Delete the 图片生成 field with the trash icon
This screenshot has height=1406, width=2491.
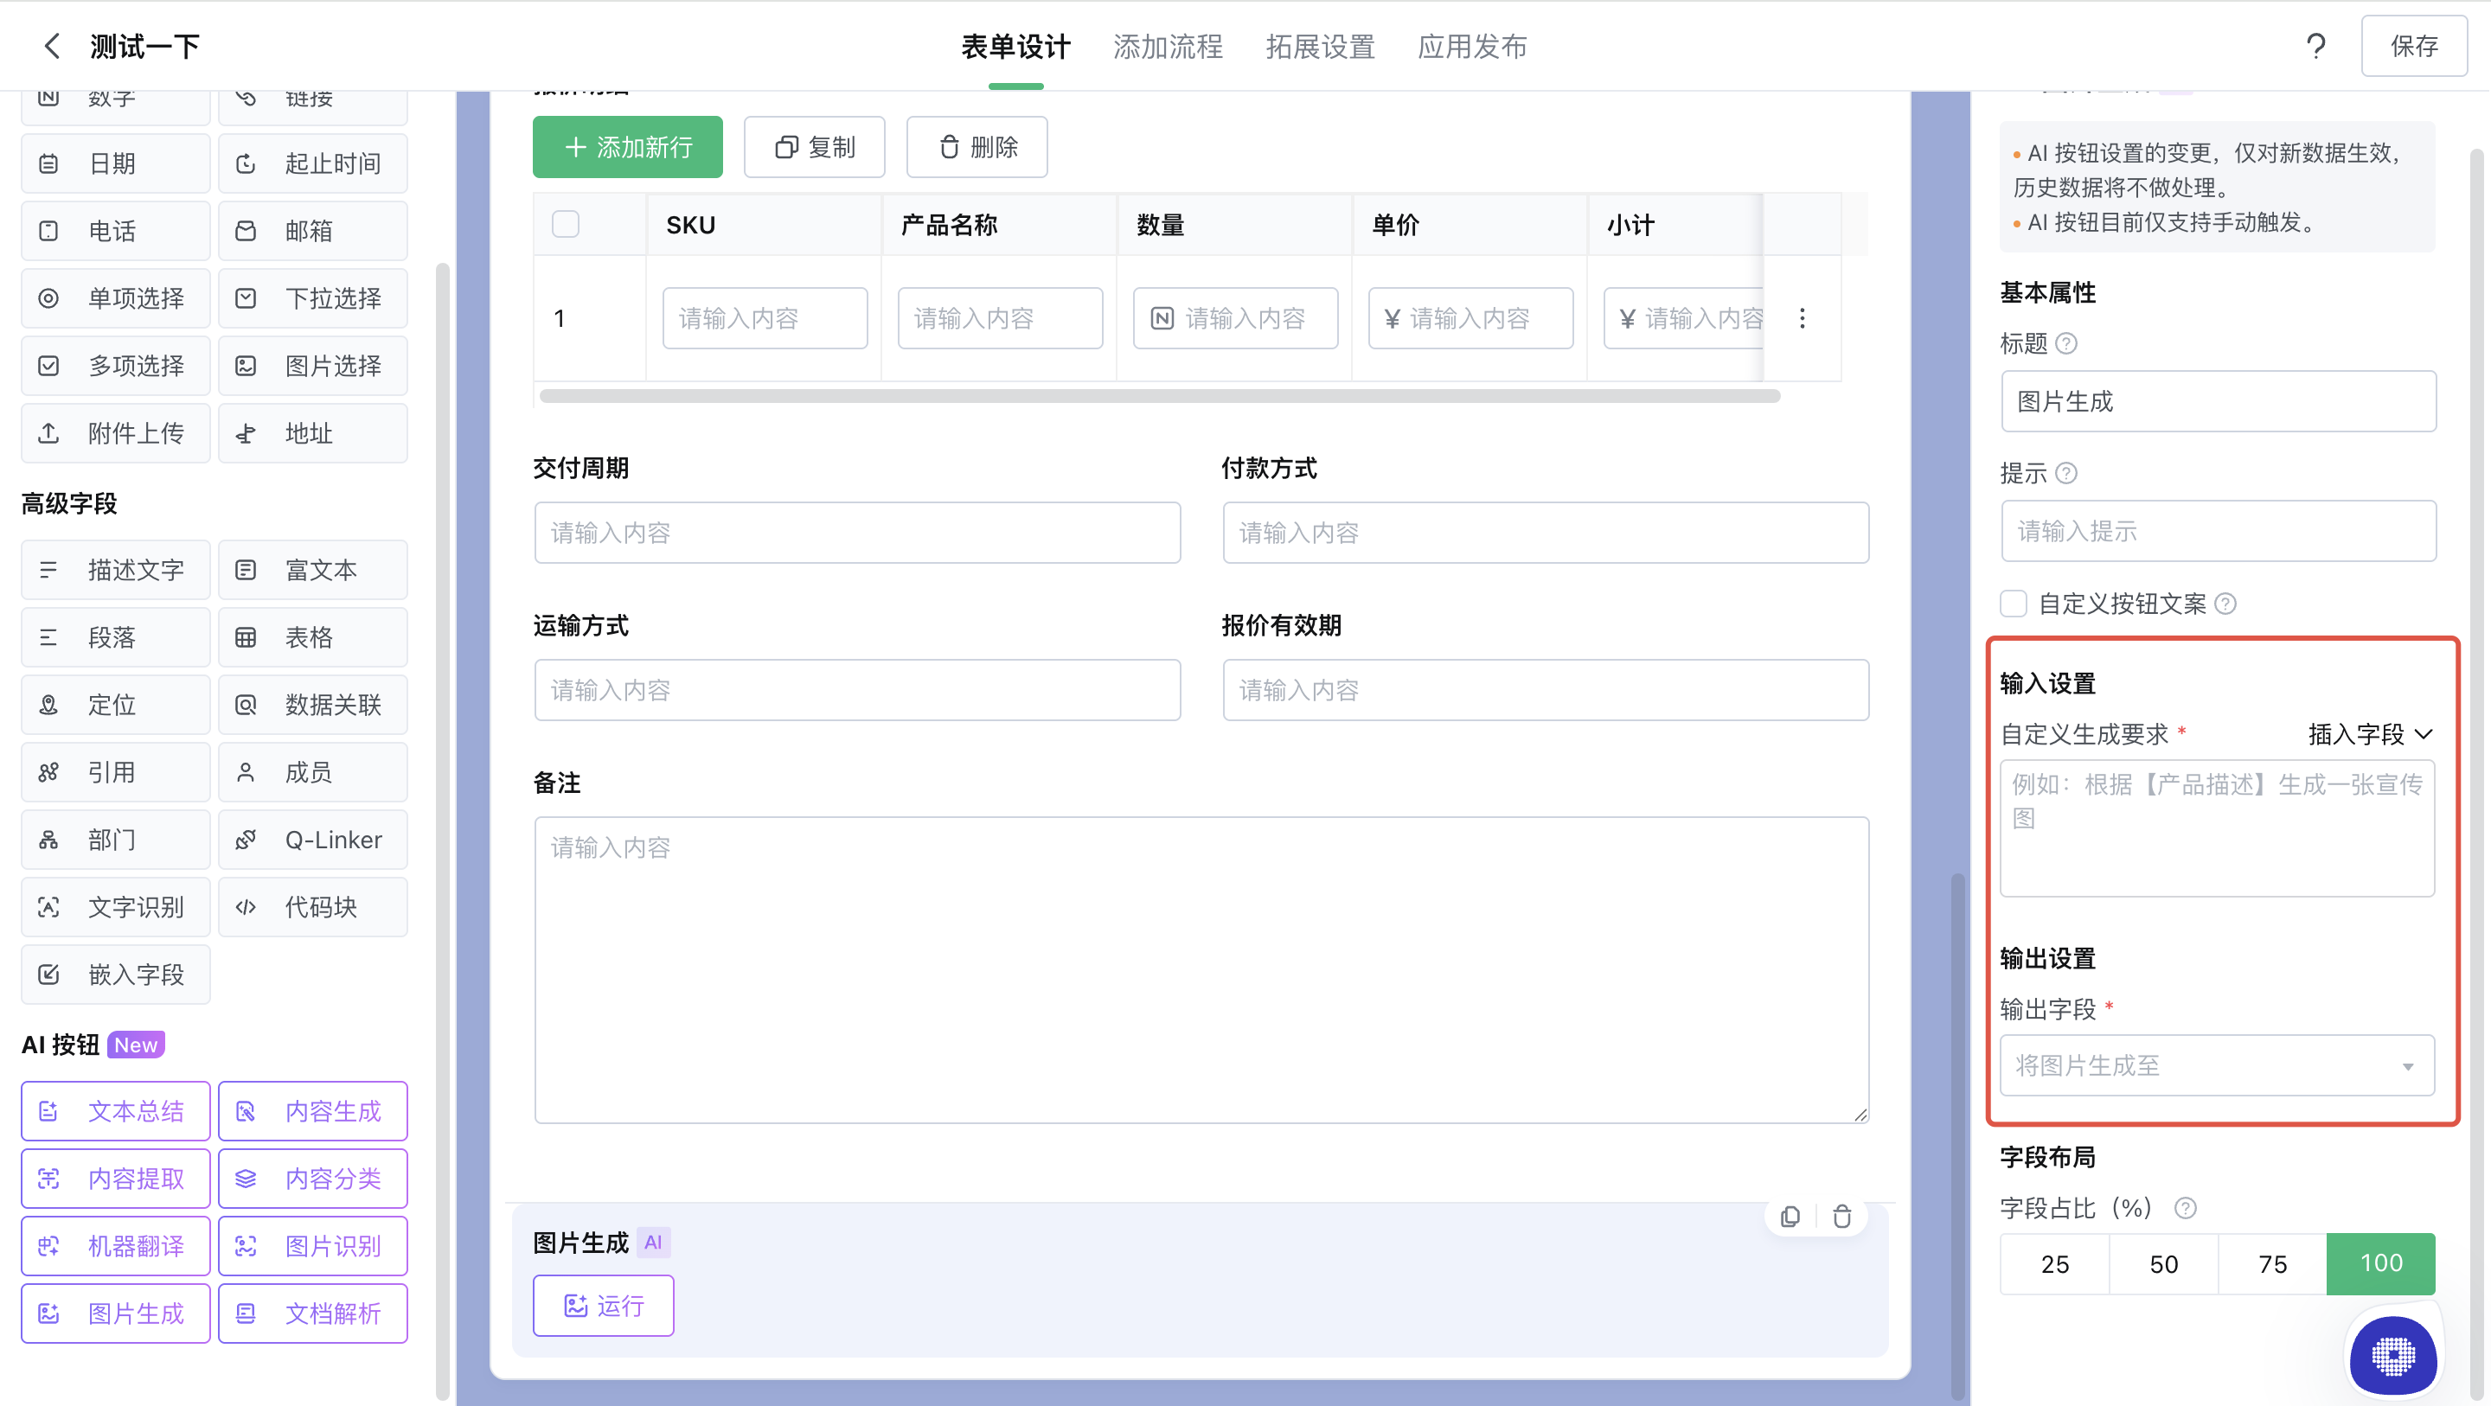(1841, 1217)
